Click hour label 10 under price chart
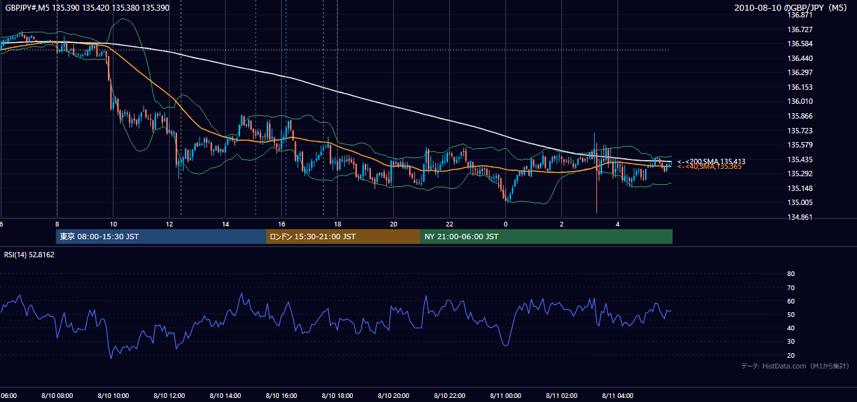This screenshot has width=857, height=402. (x=113, y=224)
